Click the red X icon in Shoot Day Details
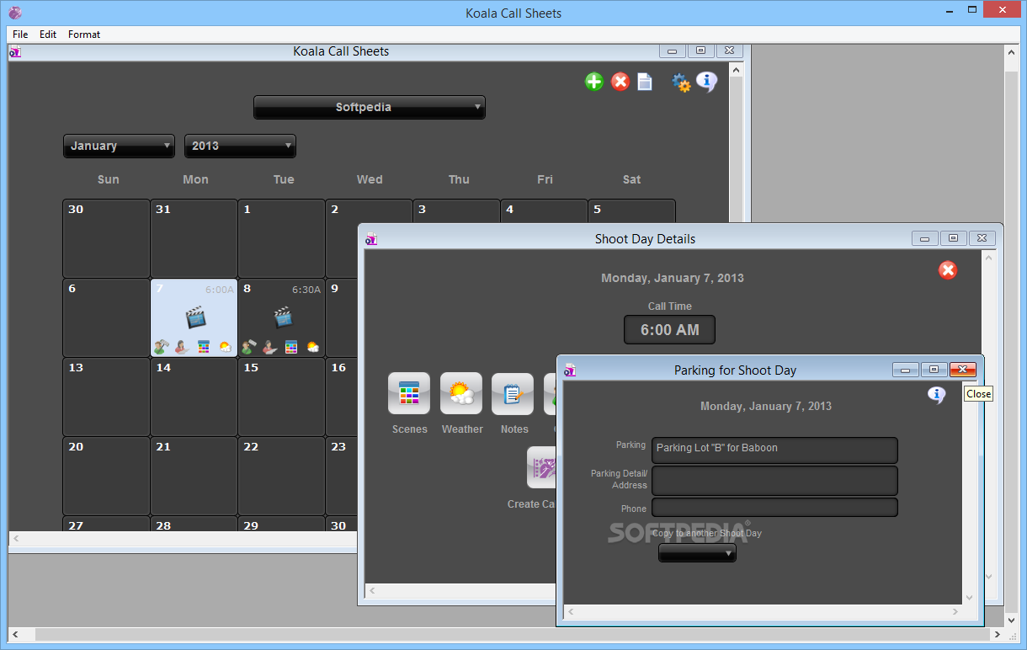This screenshot has height=650, width=1027. pyautogui.click(x=948, y=269)
